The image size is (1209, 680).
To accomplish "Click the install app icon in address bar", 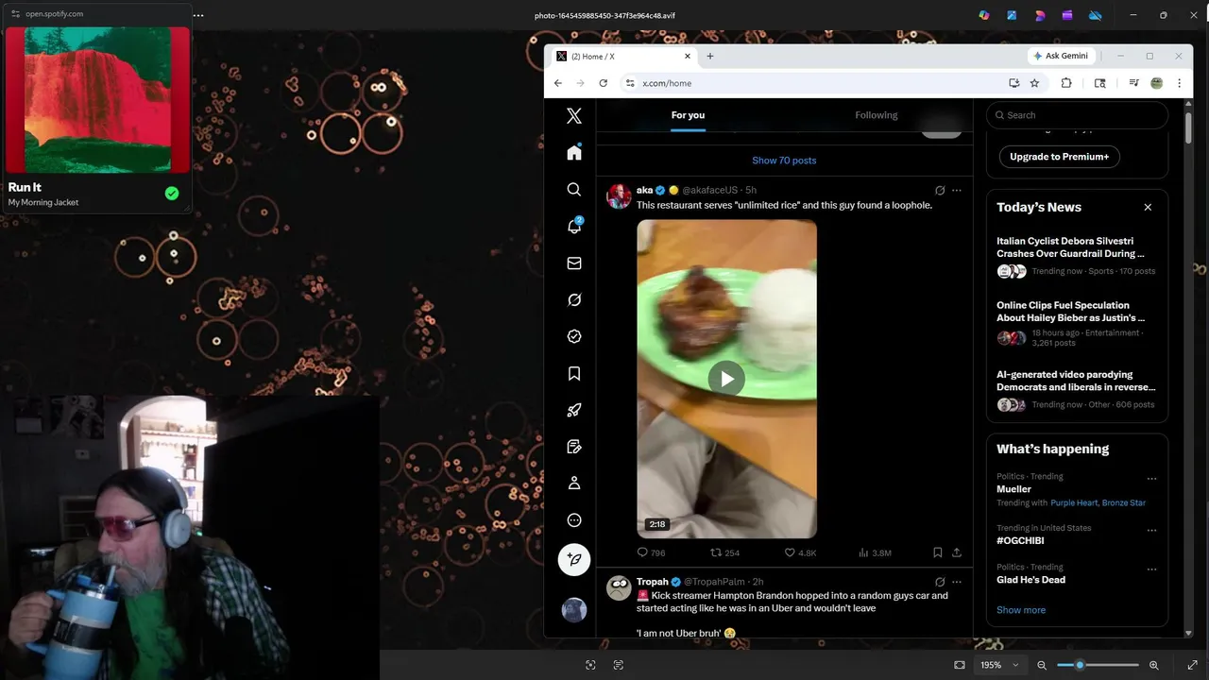I will pyautogui.click(x=1013, y=83).
